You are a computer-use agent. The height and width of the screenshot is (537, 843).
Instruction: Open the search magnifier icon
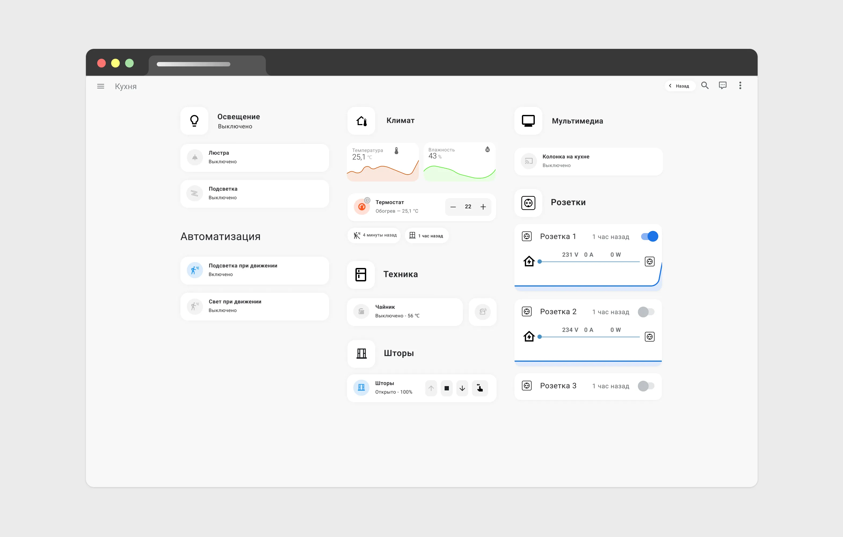coord(705,85)
